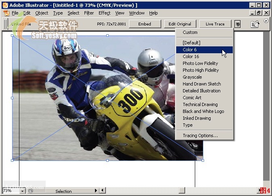The height and width of the screenshot is (196, 272).
Task: Click the Embed button
Action: [145, 24]
